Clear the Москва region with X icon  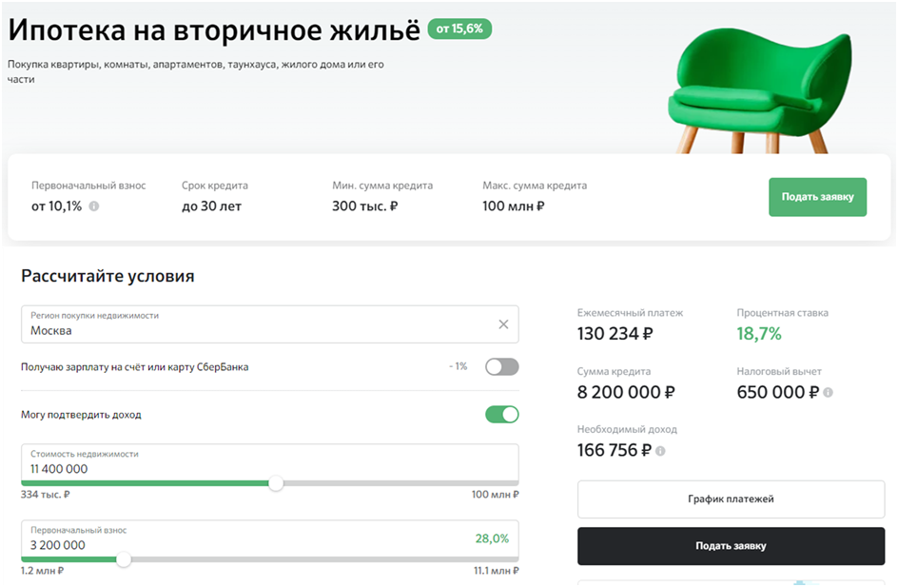click(x=503, y=324)
